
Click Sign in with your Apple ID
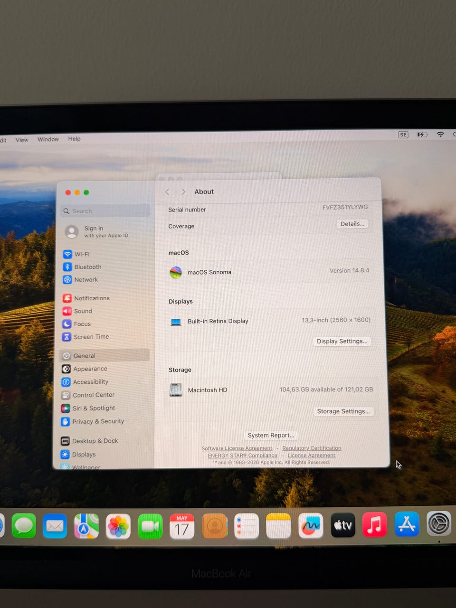(97, 232)
